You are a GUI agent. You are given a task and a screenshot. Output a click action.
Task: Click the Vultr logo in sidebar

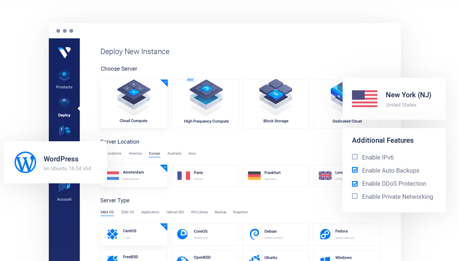(64, 52)
